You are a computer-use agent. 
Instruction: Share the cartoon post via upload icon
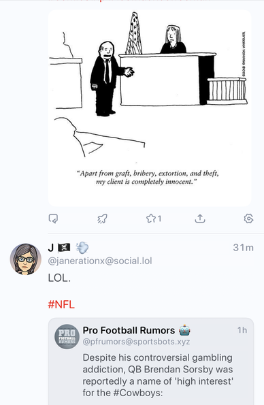[200, 218]
